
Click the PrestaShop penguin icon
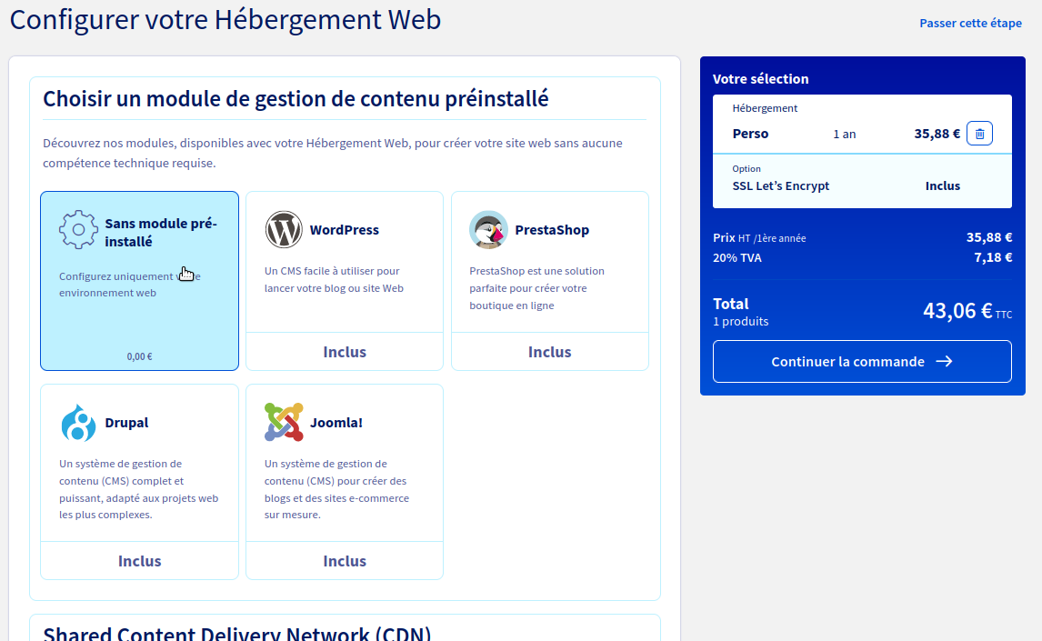(x=488, y=230)
